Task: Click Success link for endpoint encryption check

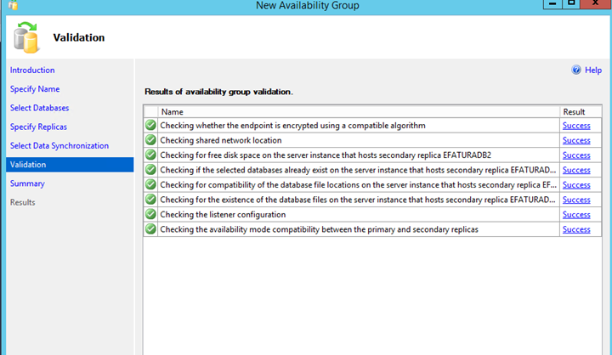Action: pyautogui.click(x=575, y=126)
